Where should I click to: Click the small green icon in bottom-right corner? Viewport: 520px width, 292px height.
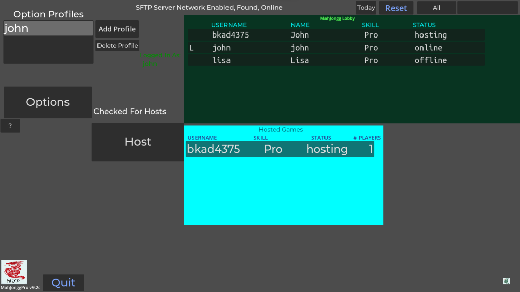(506, 281)
